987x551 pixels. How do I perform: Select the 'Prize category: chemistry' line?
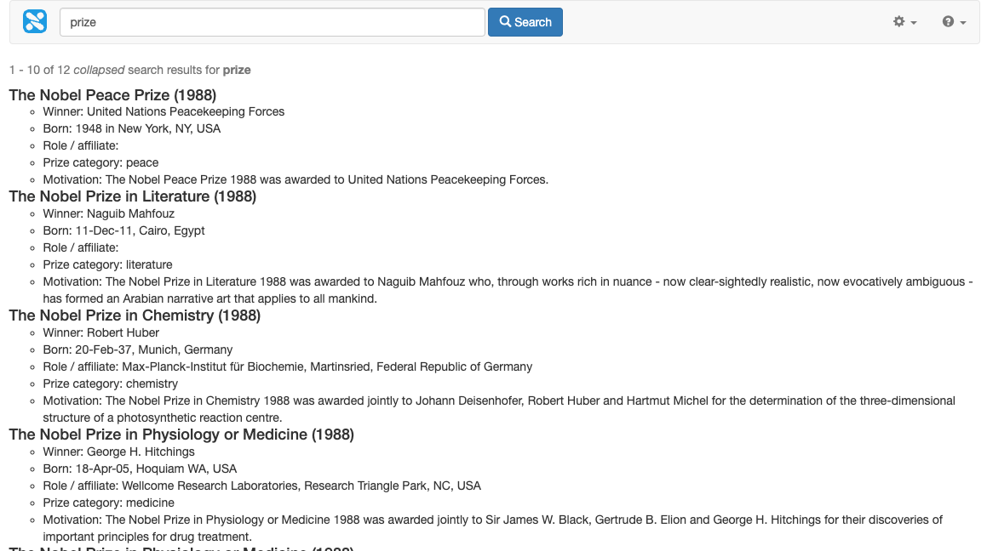110,383
